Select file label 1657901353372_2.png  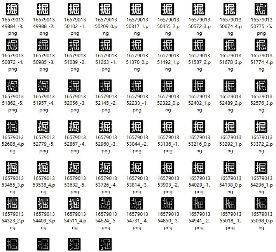click(262, 144)
